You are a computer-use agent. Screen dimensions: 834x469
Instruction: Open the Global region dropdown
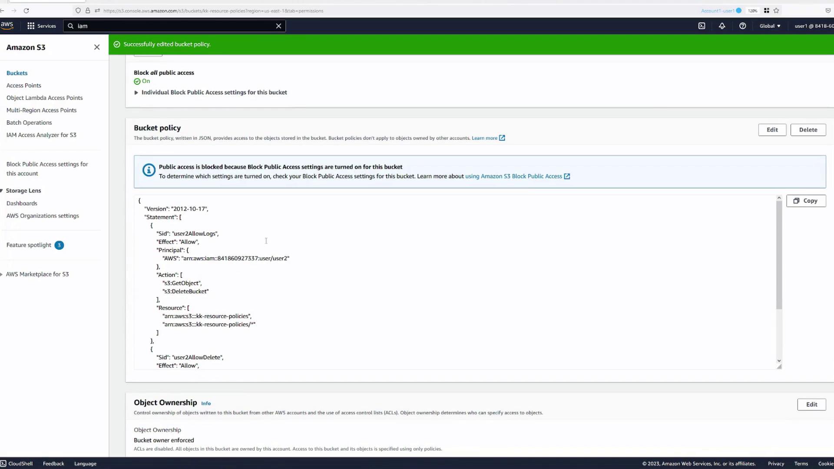tap(770, 26)
